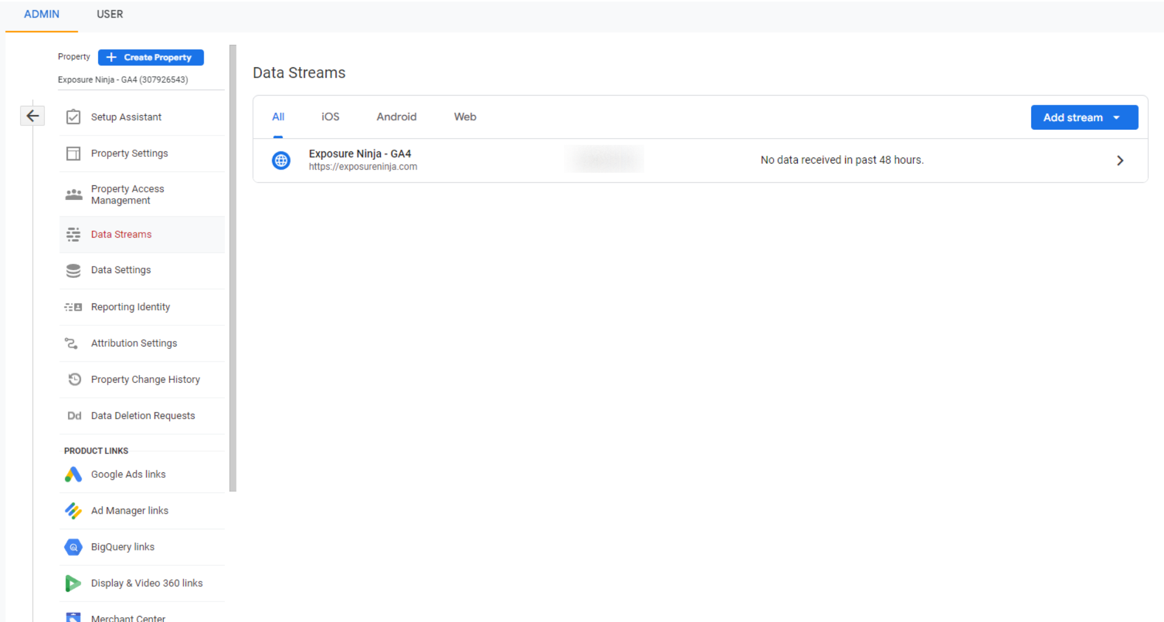Expand the Add stream dropdown

(x=1085, y=117)
